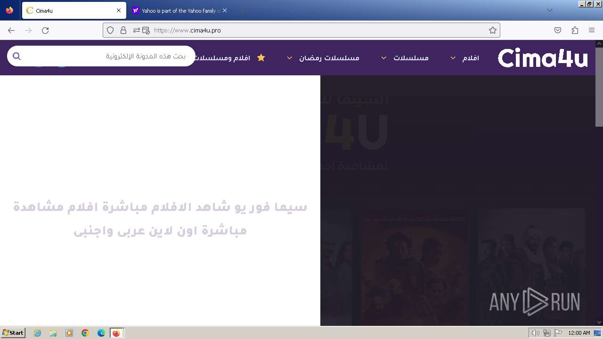Open a new tab with the plus button
This screenshot has width=603, height=339.
[x=242, y=10]
